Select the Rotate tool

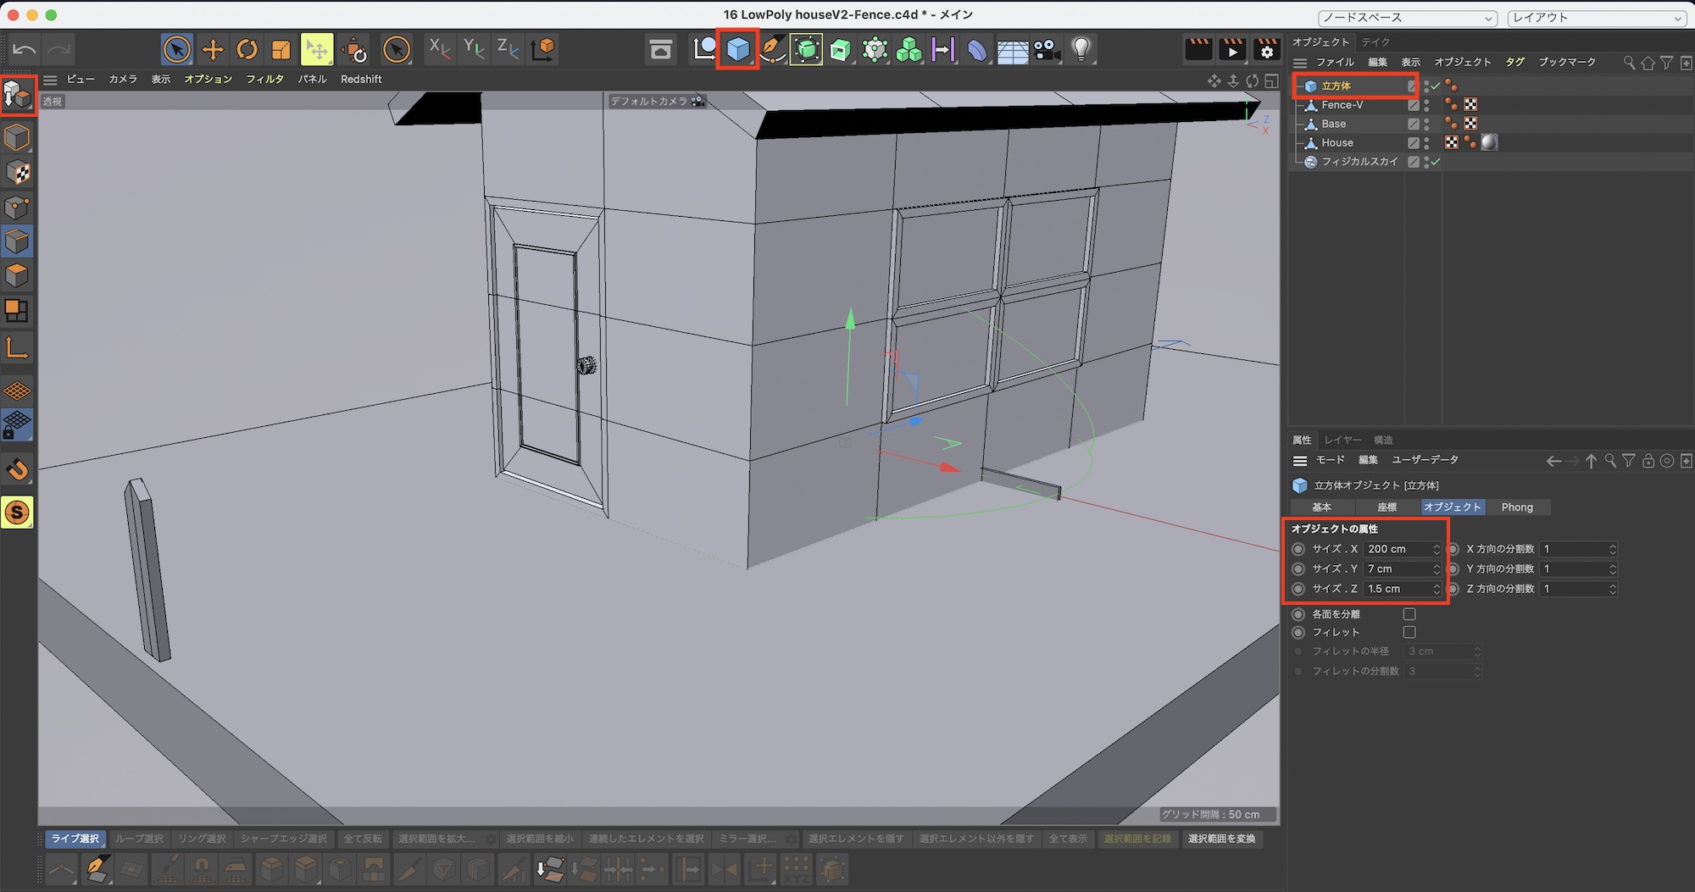coord(247,50)
